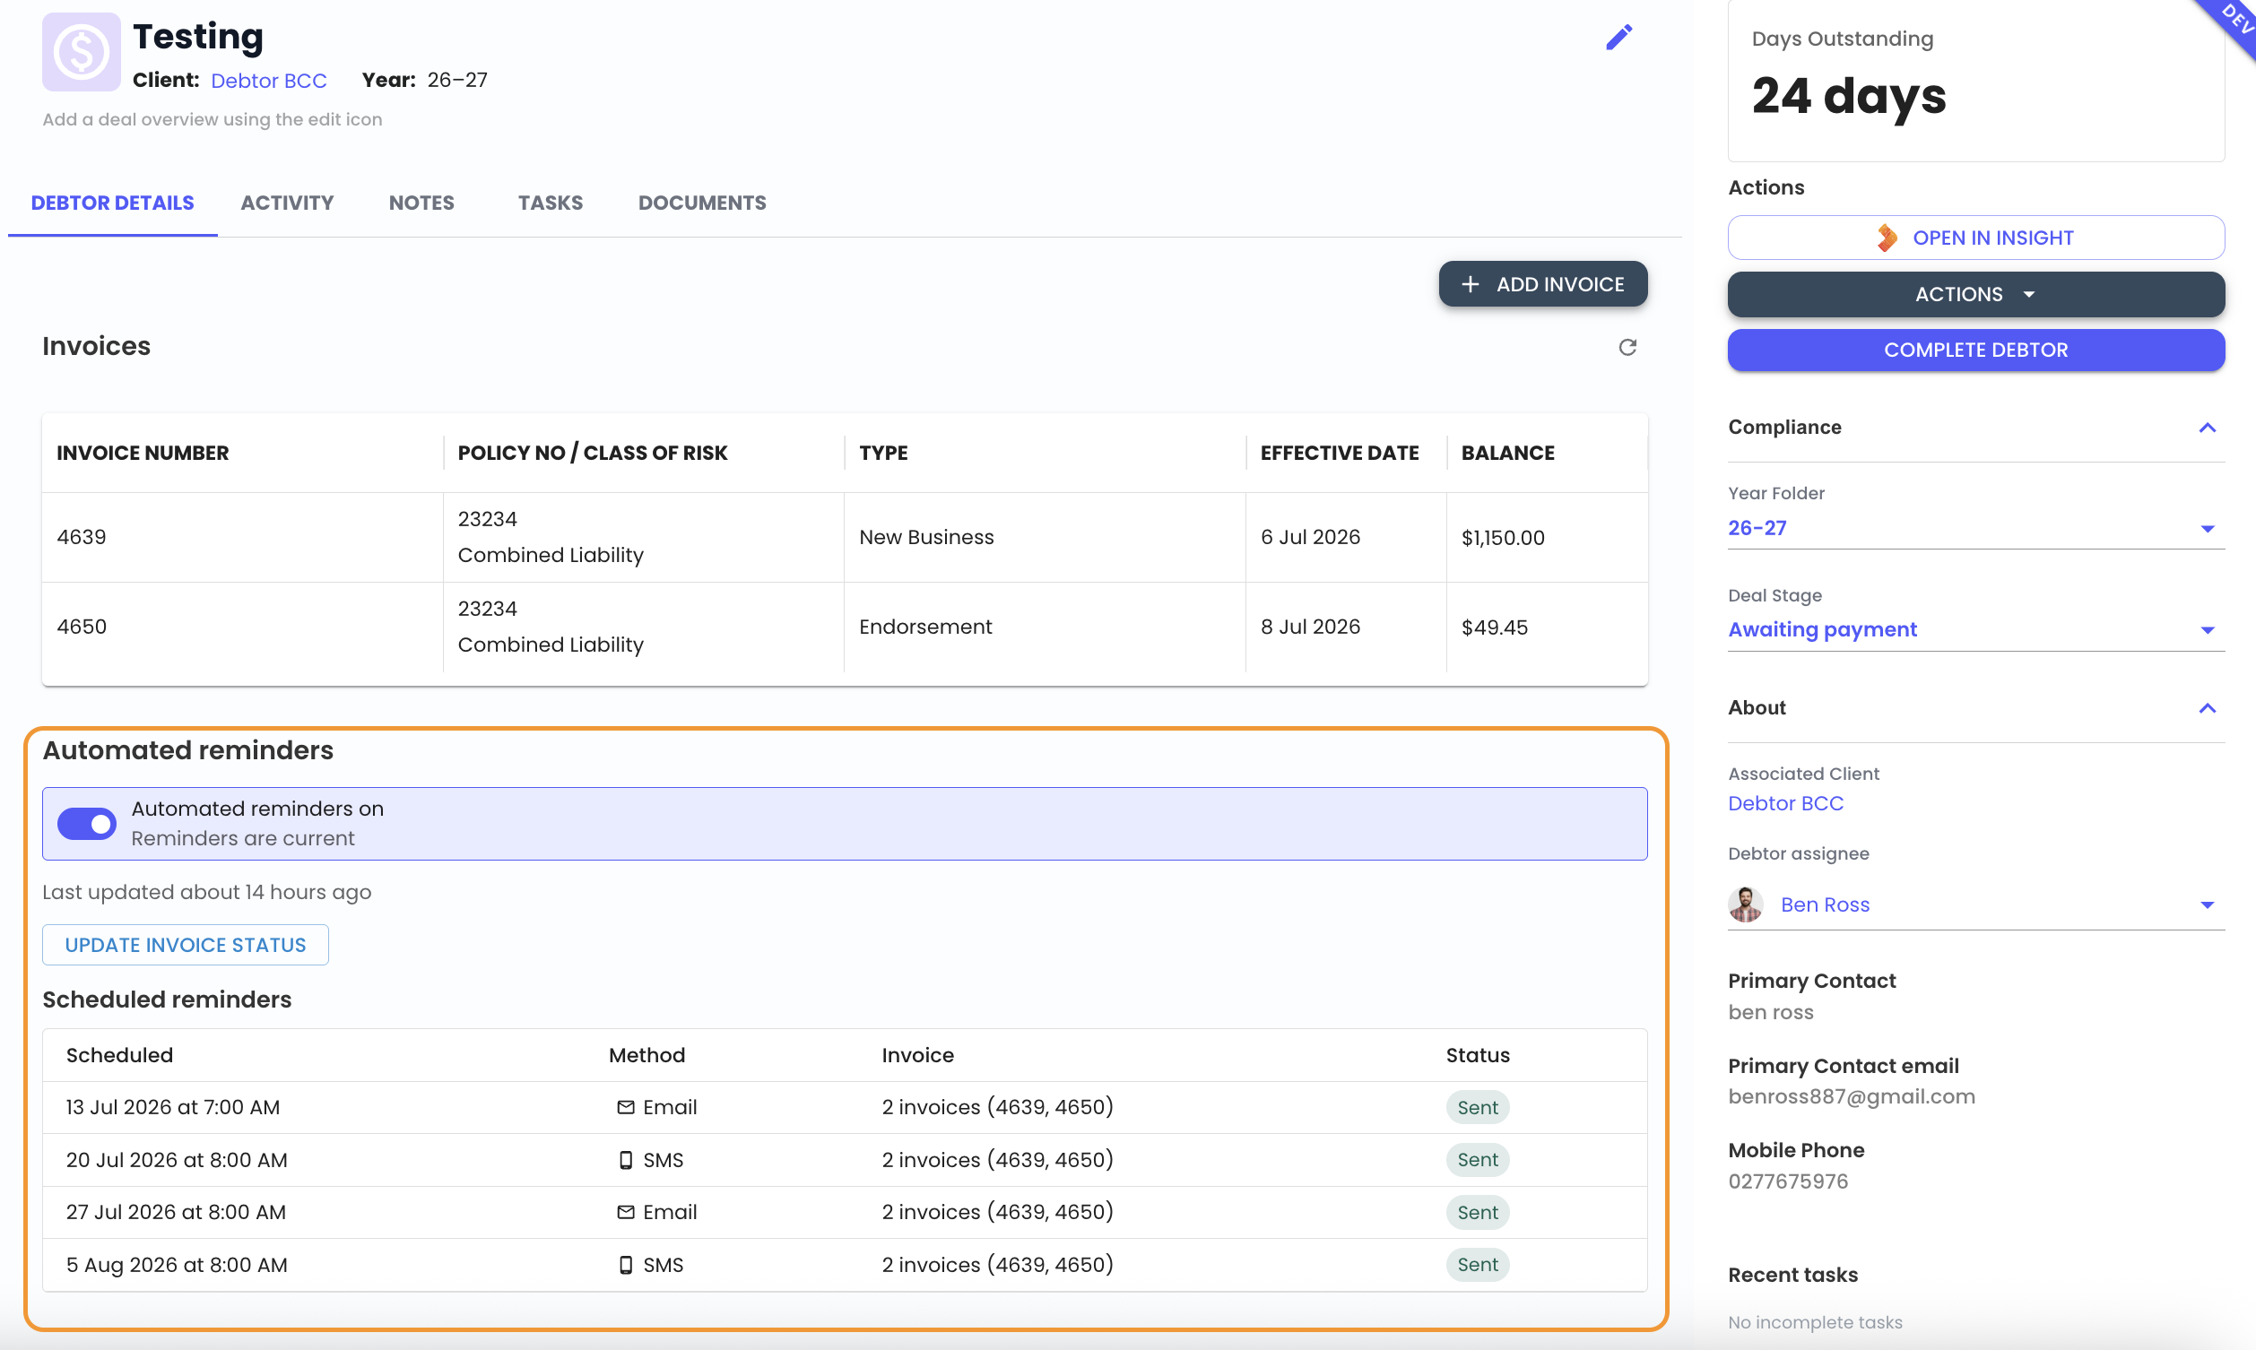
Task: Collapse the About section
Action: click(x=2207, y=708)
